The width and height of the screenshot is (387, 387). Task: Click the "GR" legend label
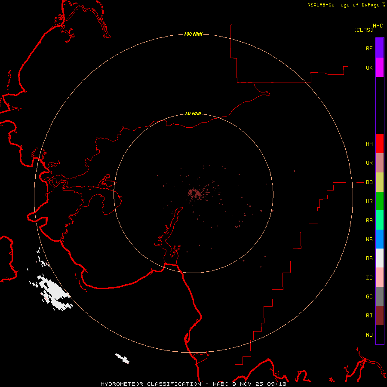tap(369, 163)
